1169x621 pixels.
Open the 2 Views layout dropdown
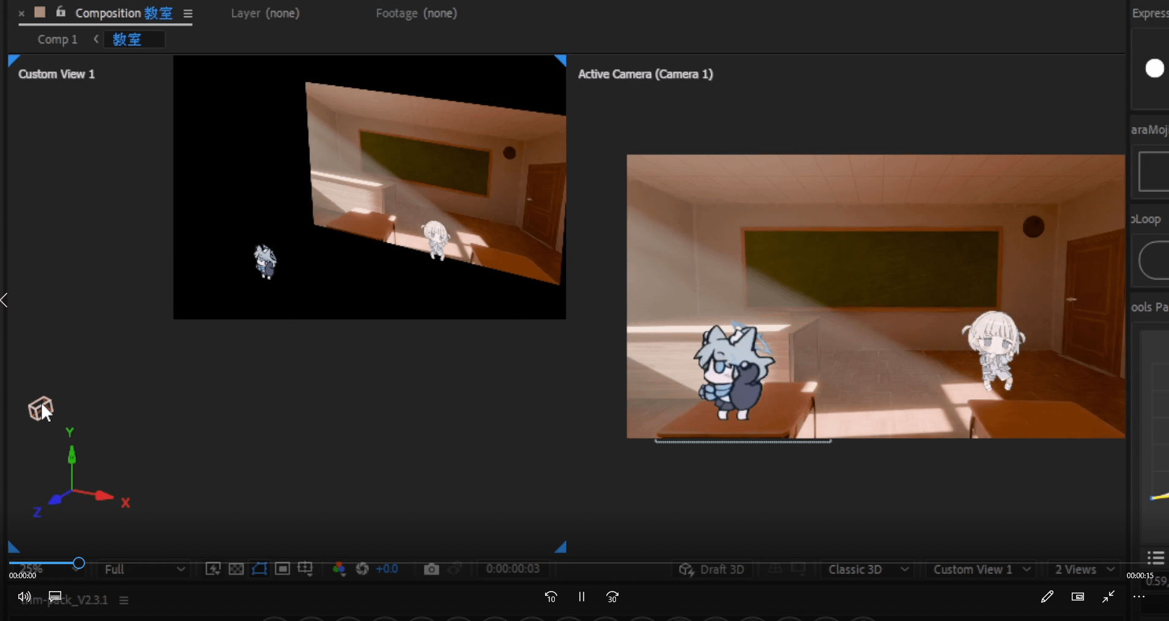click(x=1084, y=569)
